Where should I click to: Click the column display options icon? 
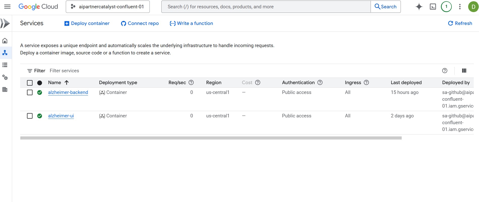point(464,71)
